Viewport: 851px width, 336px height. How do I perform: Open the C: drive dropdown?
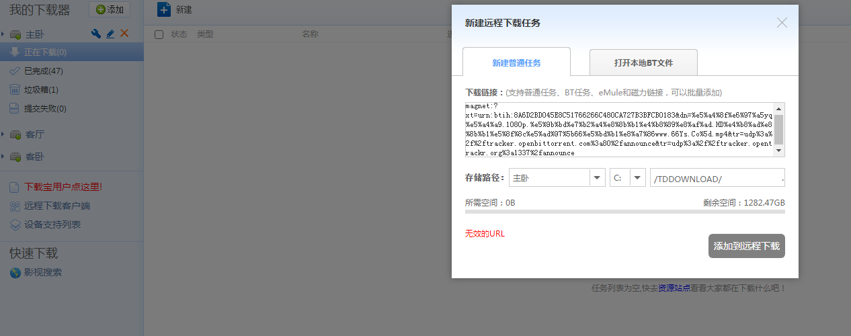point(637,178)
